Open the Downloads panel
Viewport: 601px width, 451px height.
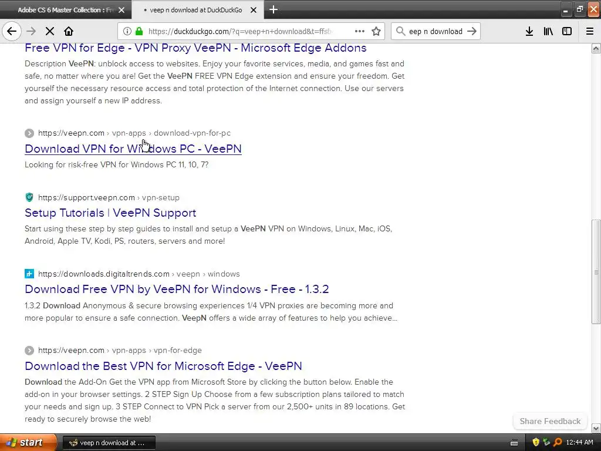coord(529,31)
